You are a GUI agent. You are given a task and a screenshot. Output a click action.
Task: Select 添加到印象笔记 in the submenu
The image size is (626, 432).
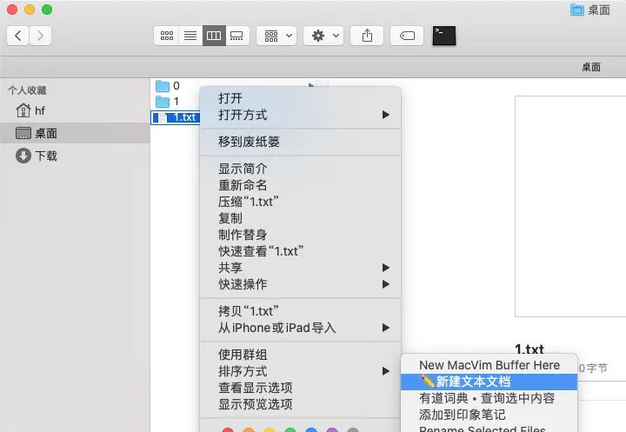click(489, 415)
